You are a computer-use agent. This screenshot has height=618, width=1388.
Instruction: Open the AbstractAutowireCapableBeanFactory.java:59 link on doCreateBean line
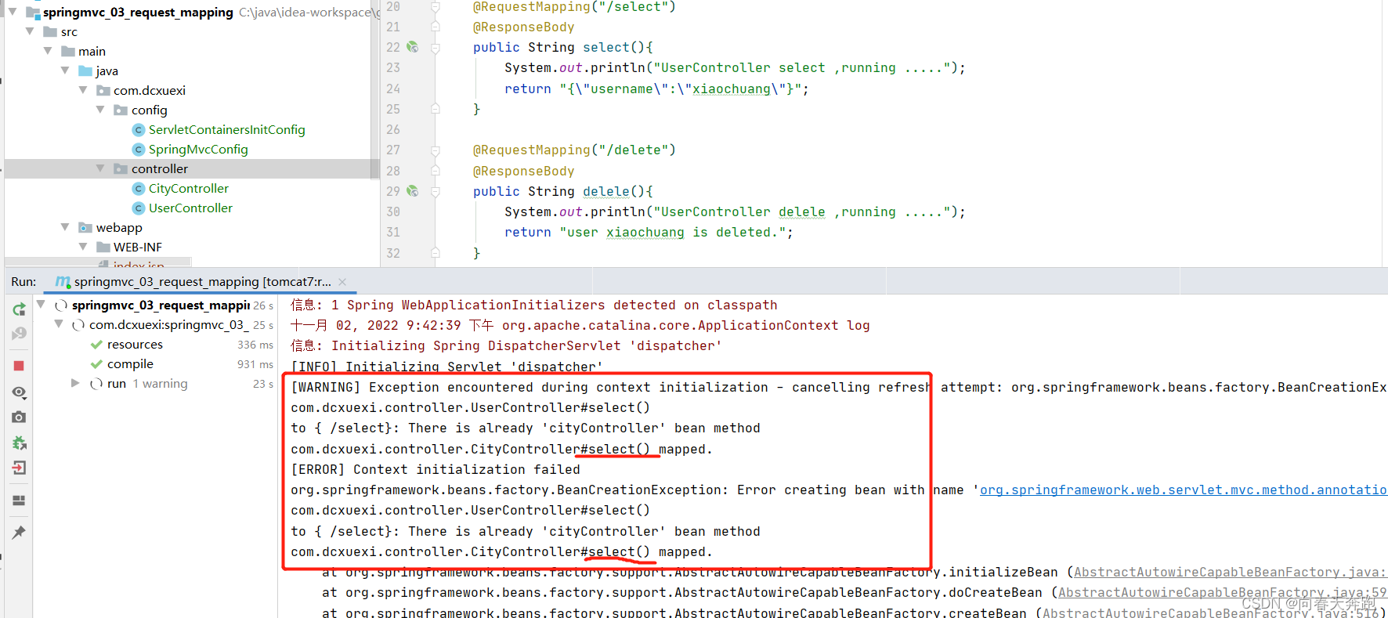coord(1222,592)
